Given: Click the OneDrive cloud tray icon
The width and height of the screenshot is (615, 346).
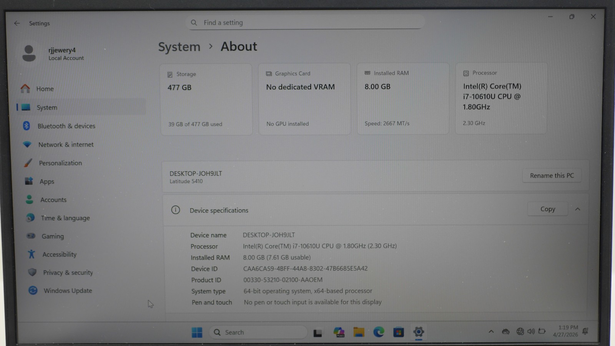Looking at the screenshot, I should click(x=506, y=331).
